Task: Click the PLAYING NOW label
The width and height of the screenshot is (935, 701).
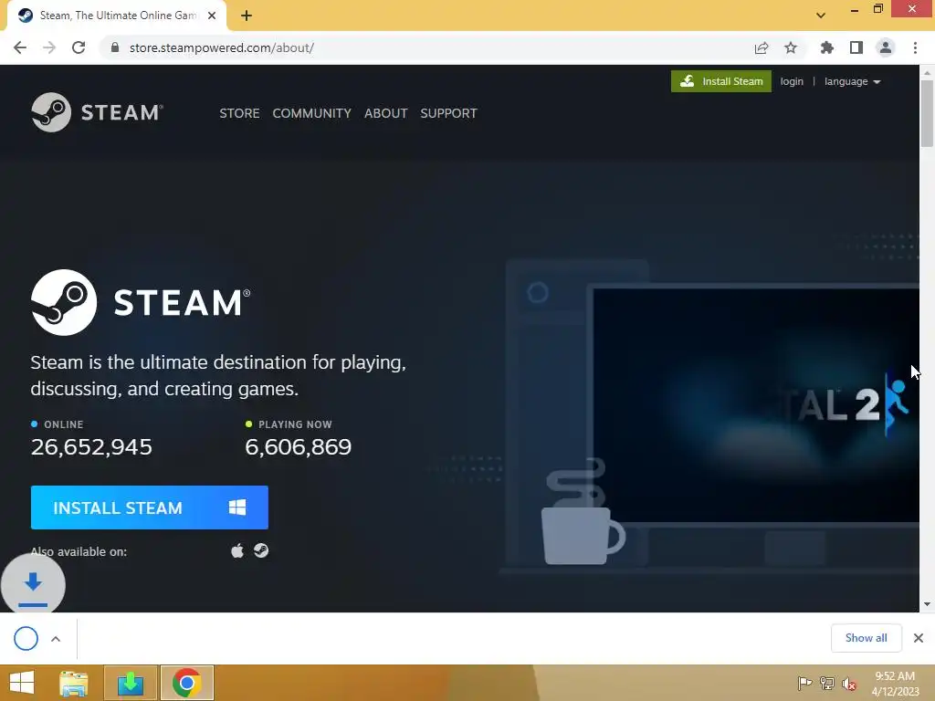Action: (295, 424)
